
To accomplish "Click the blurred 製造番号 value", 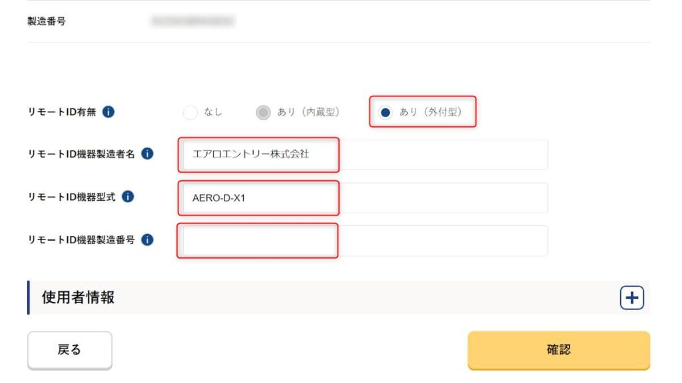I will (193, 21).
